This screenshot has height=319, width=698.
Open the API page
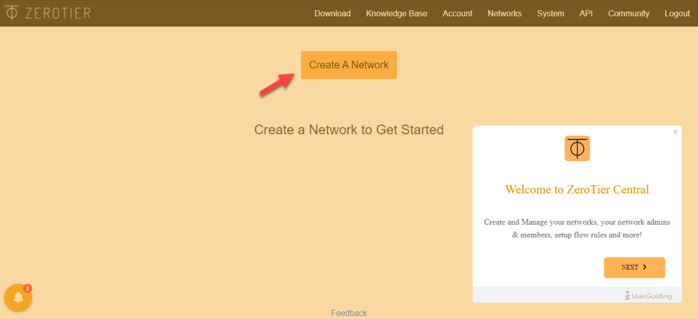click(x=586, y=14)
